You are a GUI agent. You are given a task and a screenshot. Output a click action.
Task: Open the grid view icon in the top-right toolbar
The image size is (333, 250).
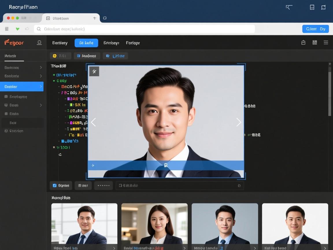[x=314, y=42]
